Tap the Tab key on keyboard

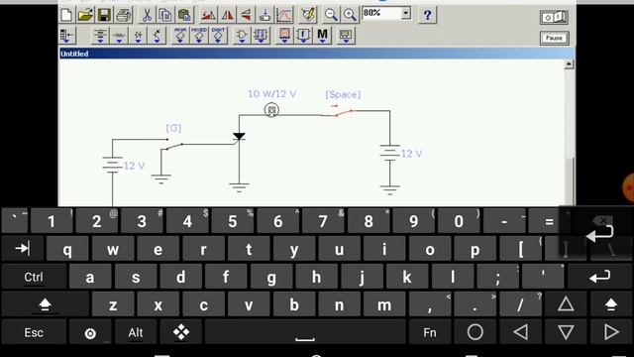22,249
